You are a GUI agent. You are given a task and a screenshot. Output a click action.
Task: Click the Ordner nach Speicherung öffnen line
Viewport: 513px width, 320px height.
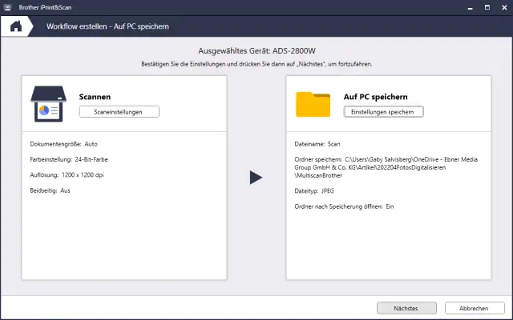click(x=345, y=206)
